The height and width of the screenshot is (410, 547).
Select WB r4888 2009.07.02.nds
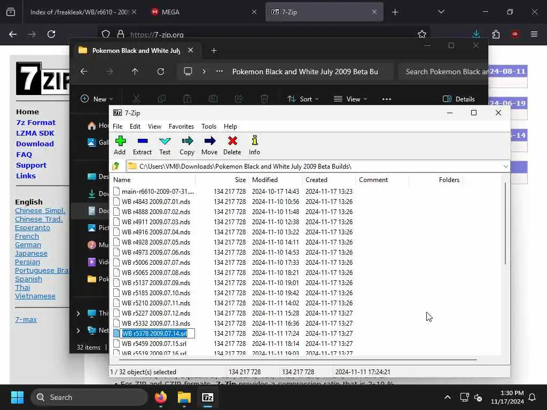click(x=155, y=211)
